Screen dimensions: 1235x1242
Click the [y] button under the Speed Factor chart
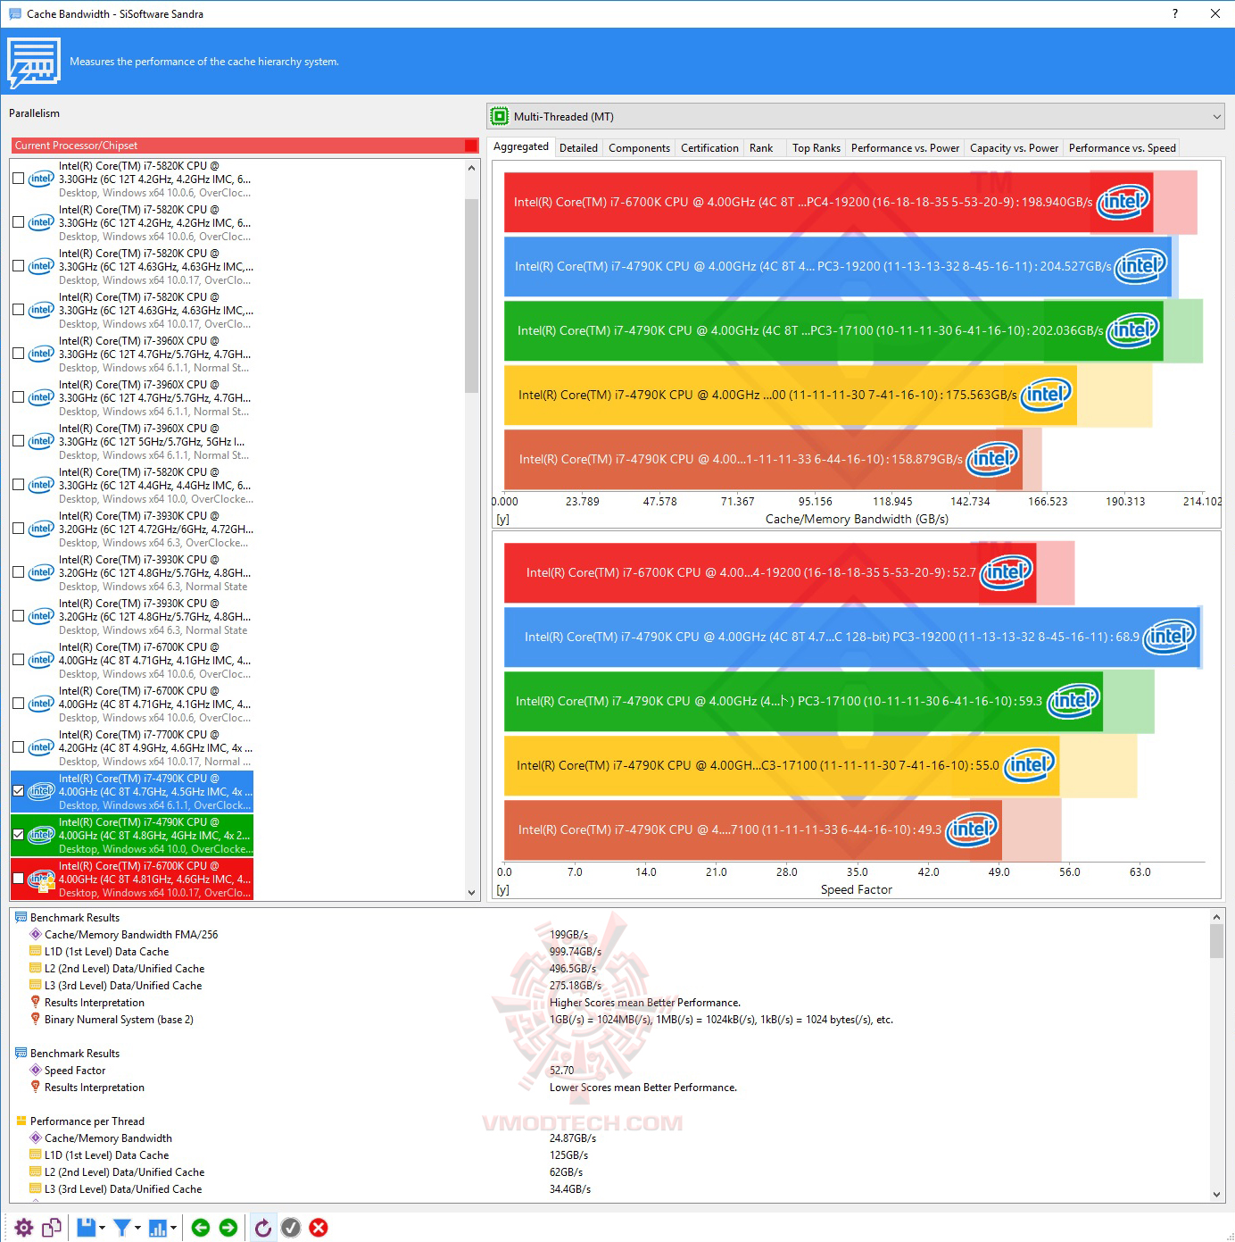pyautogui.click(x=502, y=889)
